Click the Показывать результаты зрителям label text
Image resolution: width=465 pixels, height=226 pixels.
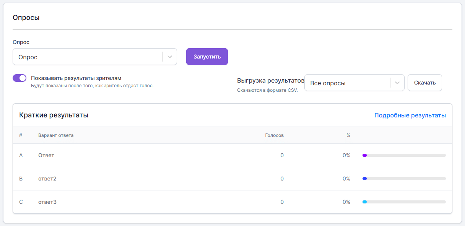(76, 78)
